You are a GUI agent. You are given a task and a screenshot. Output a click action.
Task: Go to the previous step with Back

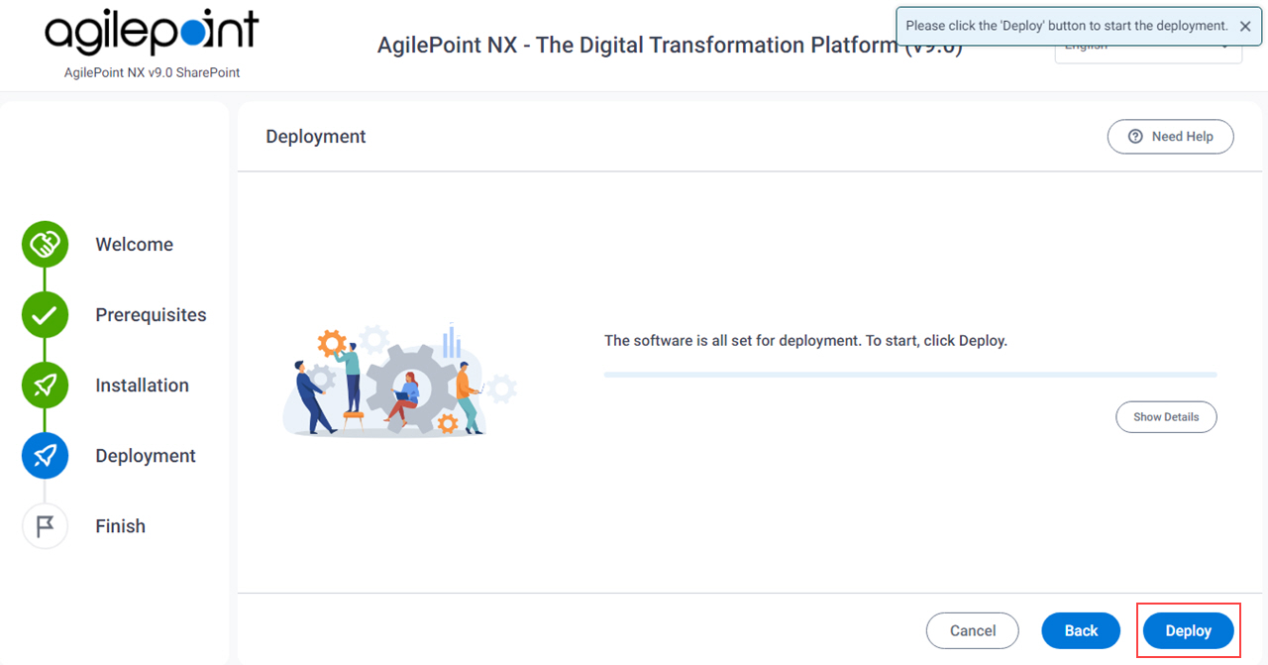(1081, 630)
